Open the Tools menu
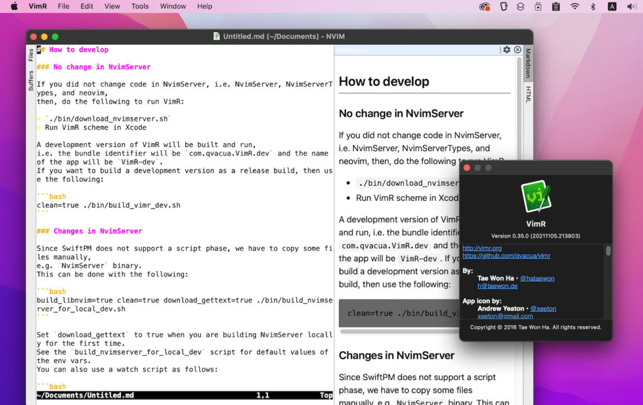Image resolution: width=643 pixels, height=405 pixels. pyautogui.click(x=139, y=6)
